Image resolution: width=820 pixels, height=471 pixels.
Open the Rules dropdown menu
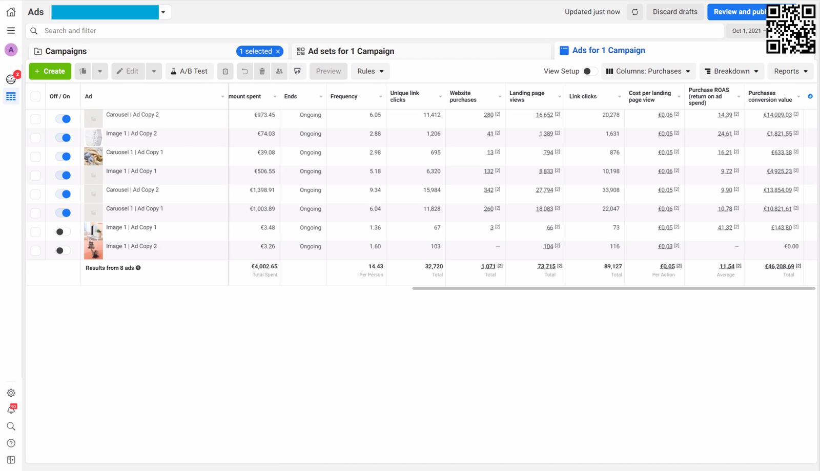coord(370,71)
